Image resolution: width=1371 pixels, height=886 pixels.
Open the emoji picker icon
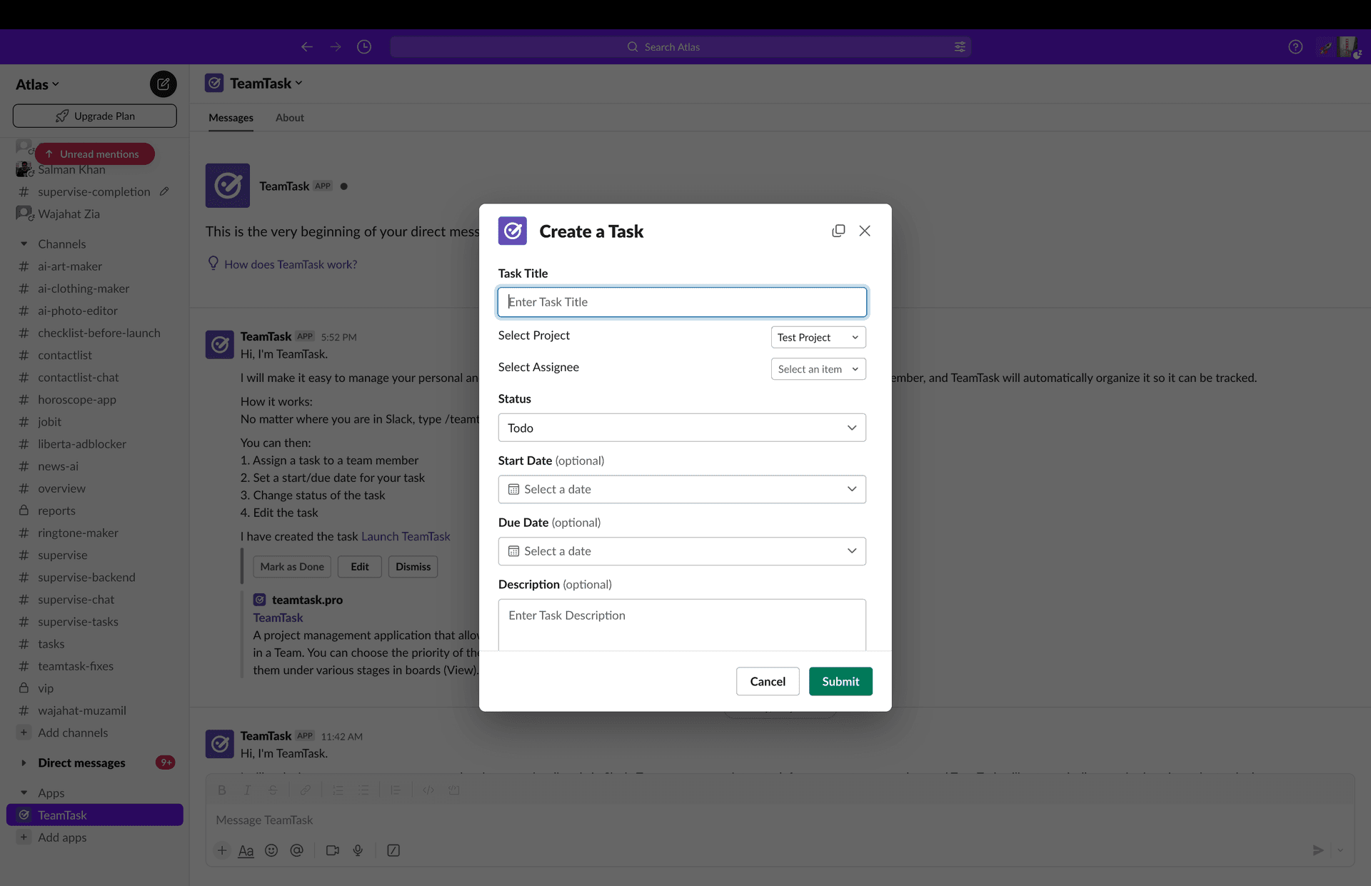point(271,850)
